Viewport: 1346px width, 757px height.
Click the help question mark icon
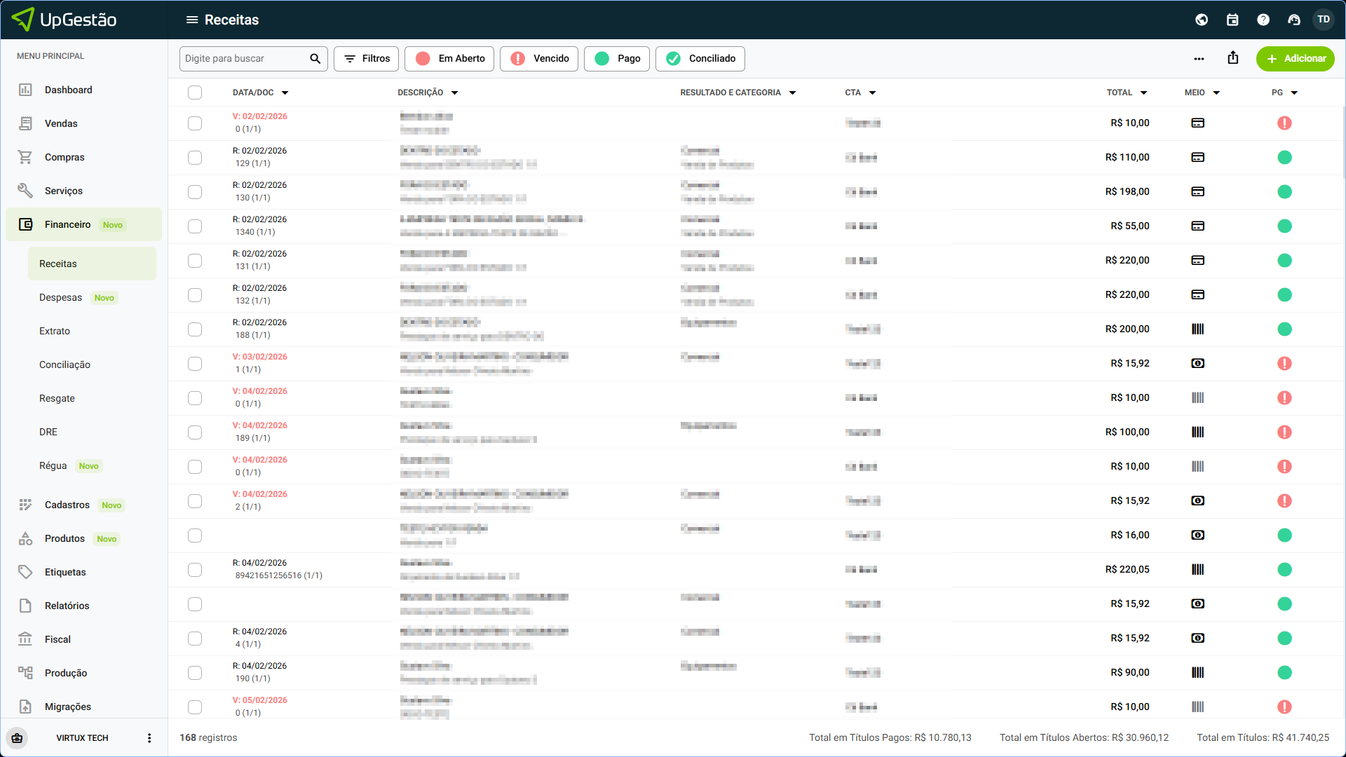pos(1263,20)
